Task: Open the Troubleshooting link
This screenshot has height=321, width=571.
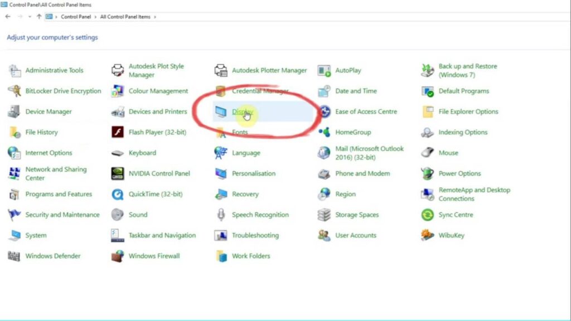Action: pos(255,236)
